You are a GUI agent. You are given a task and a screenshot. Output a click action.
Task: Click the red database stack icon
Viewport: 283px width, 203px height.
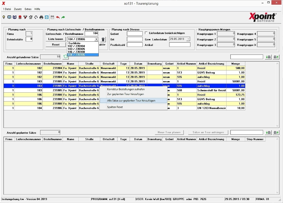(x=20, y=17)
